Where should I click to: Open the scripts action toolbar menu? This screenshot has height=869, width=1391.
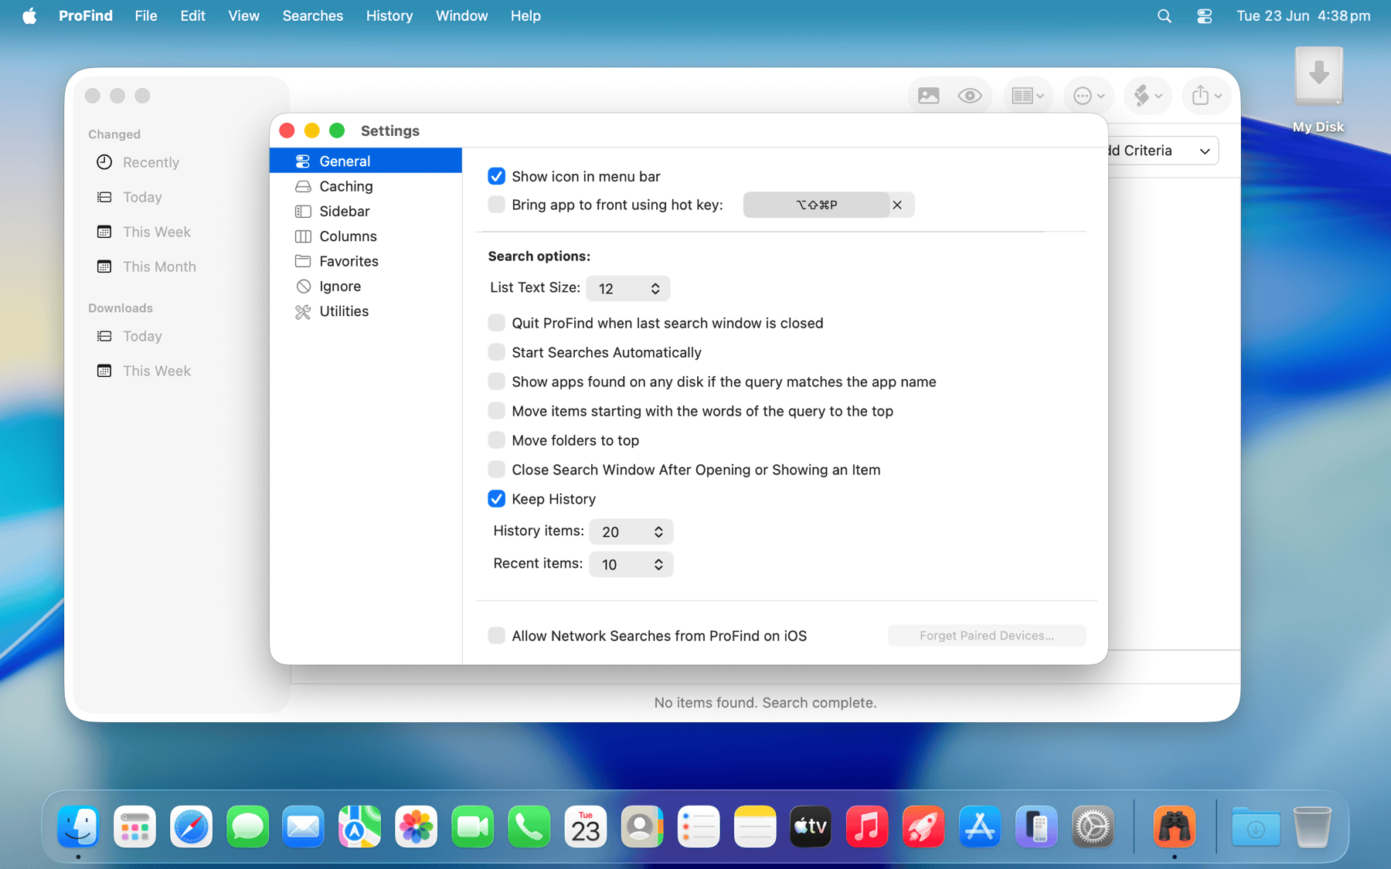(x=1148, y=96)
